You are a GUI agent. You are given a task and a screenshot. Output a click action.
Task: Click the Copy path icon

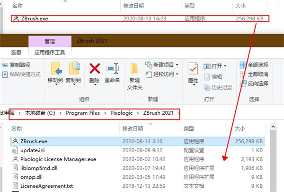(5, 65)
